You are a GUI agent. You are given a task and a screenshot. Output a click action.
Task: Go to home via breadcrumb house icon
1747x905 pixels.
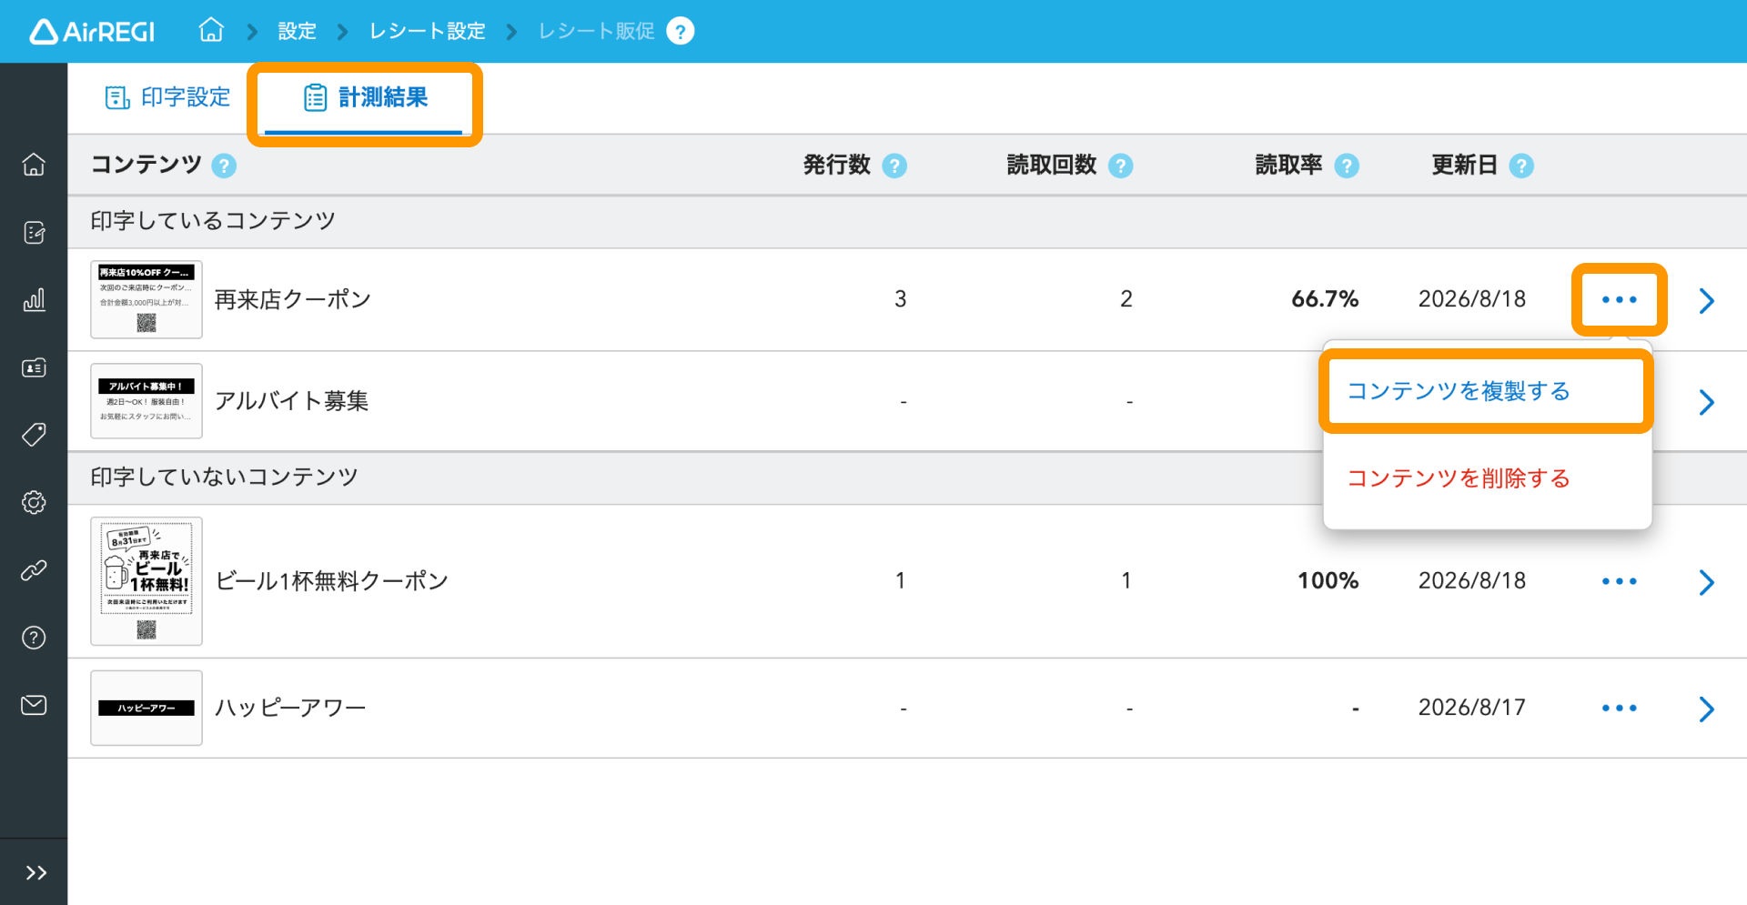click(211, 30)
